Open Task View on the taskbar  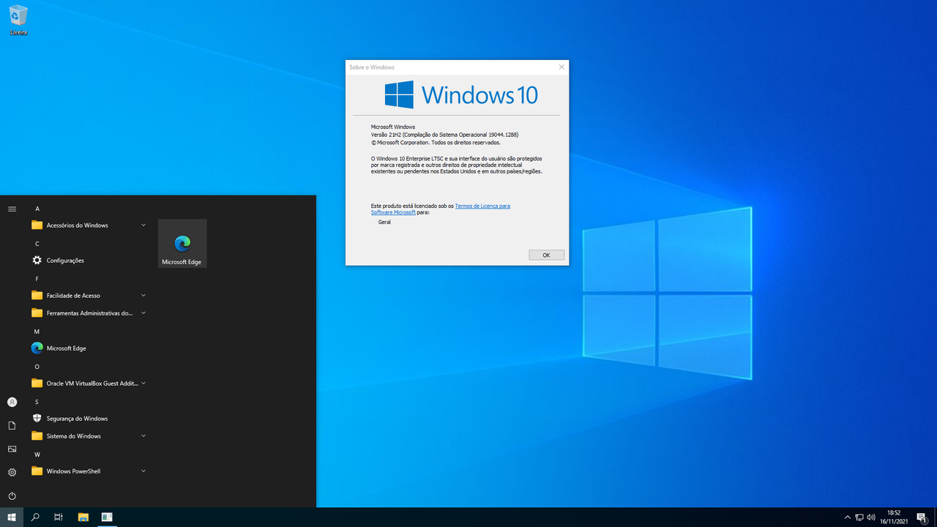(x=59, y=517)
